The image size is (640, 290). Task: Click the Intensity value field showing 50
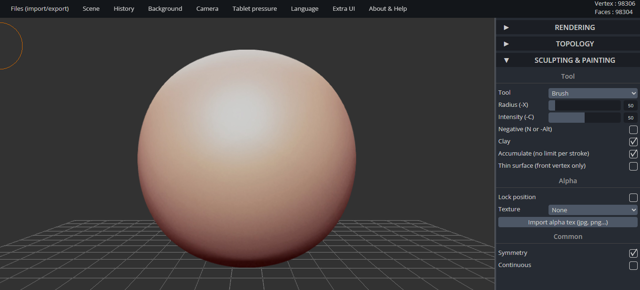click(x=631, y=117)
